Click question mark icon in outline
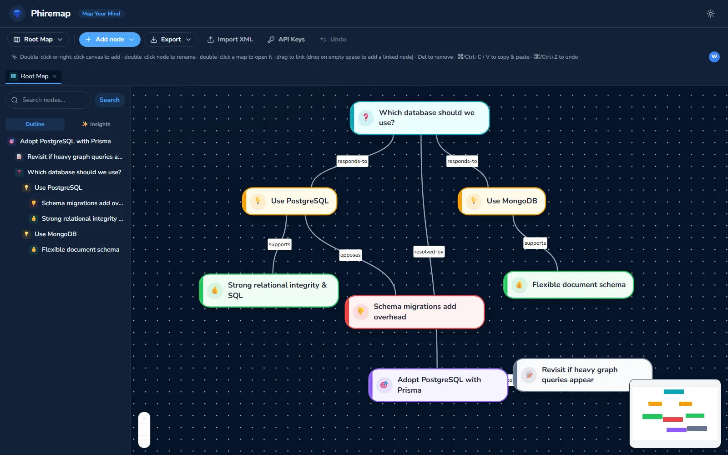The height and width of the screenshot is (455, 728). coord(19,172)
